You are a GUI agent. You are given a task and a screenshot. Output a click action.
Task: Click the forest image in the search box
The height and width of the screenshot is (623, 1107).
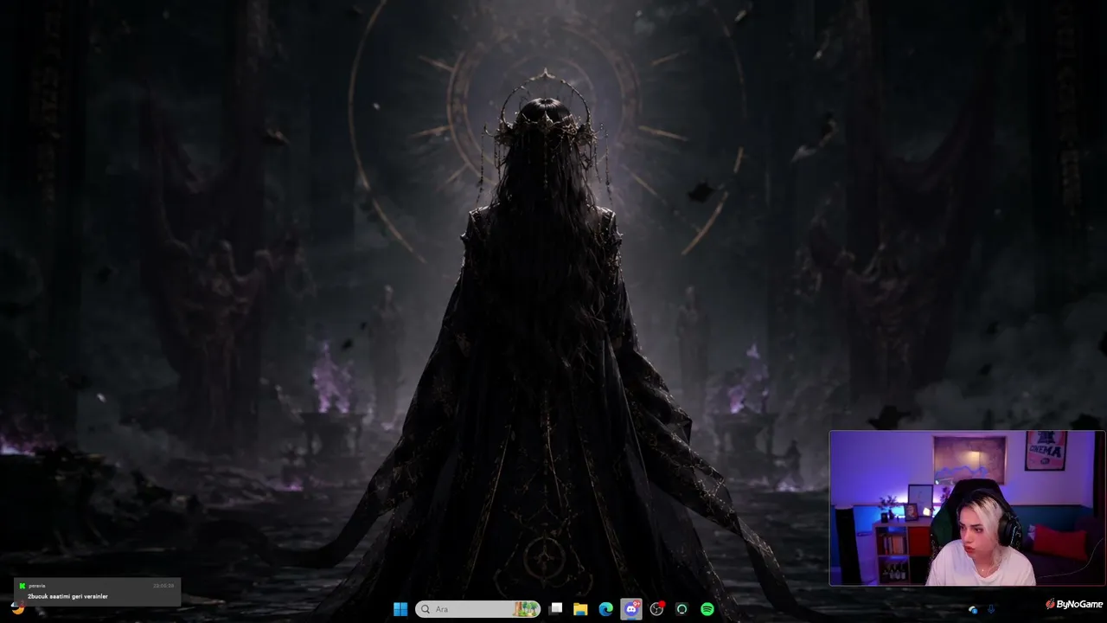pos(526,609)
